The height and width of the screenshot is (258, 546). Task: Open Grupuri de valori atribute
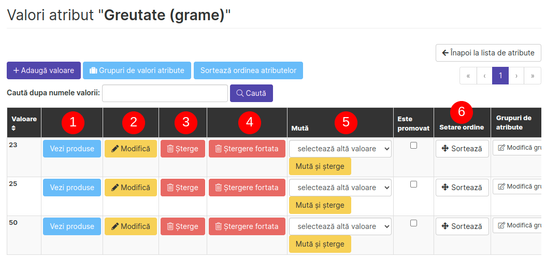(137, 70)
